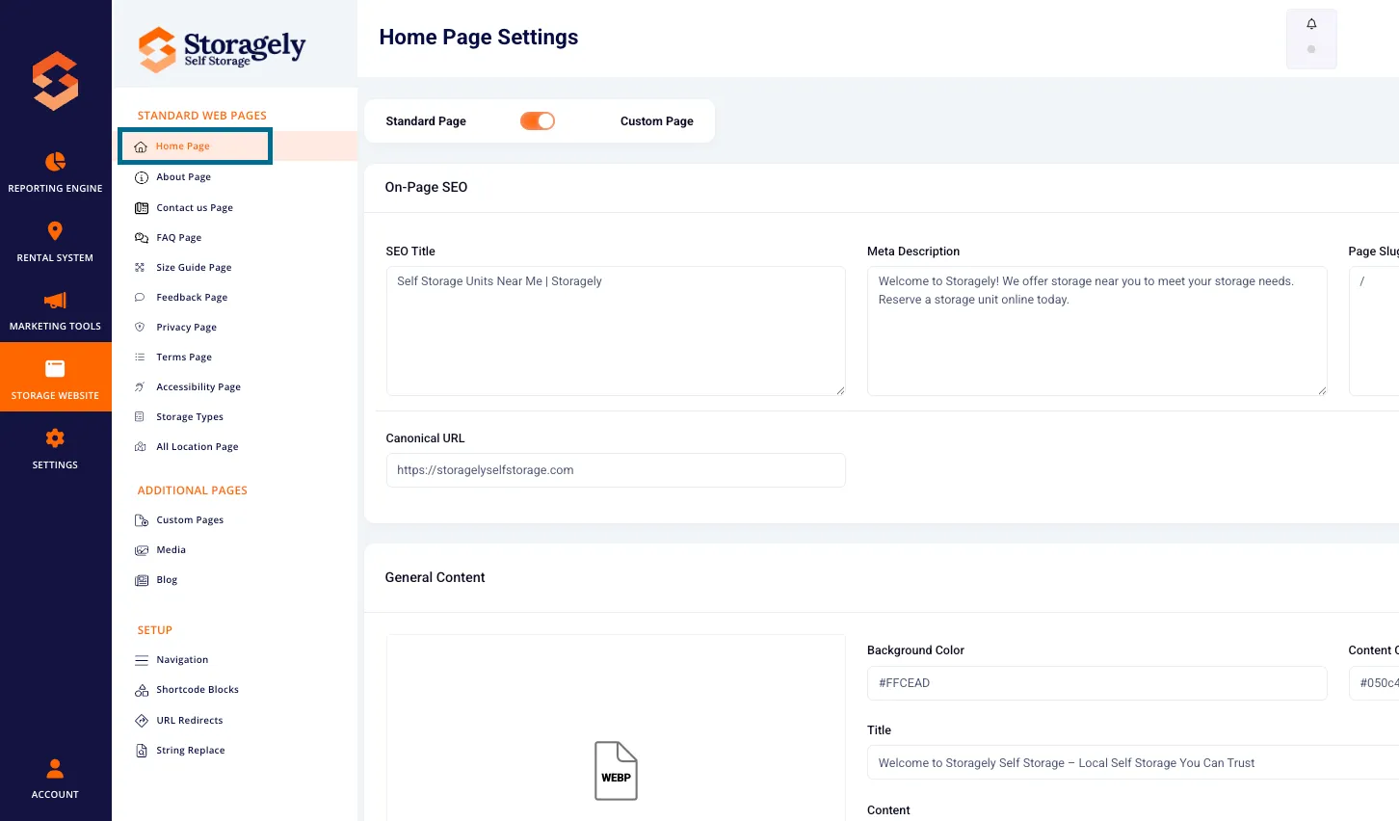Go to Accessibility Page settings
This screenshot has width=1399, height=821.
(198, 387)
